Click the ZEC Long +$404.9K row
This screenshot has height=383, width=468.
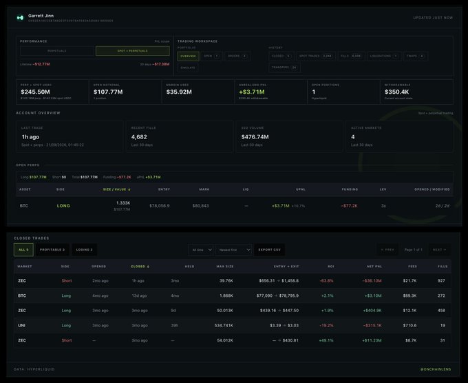(232, 311)
